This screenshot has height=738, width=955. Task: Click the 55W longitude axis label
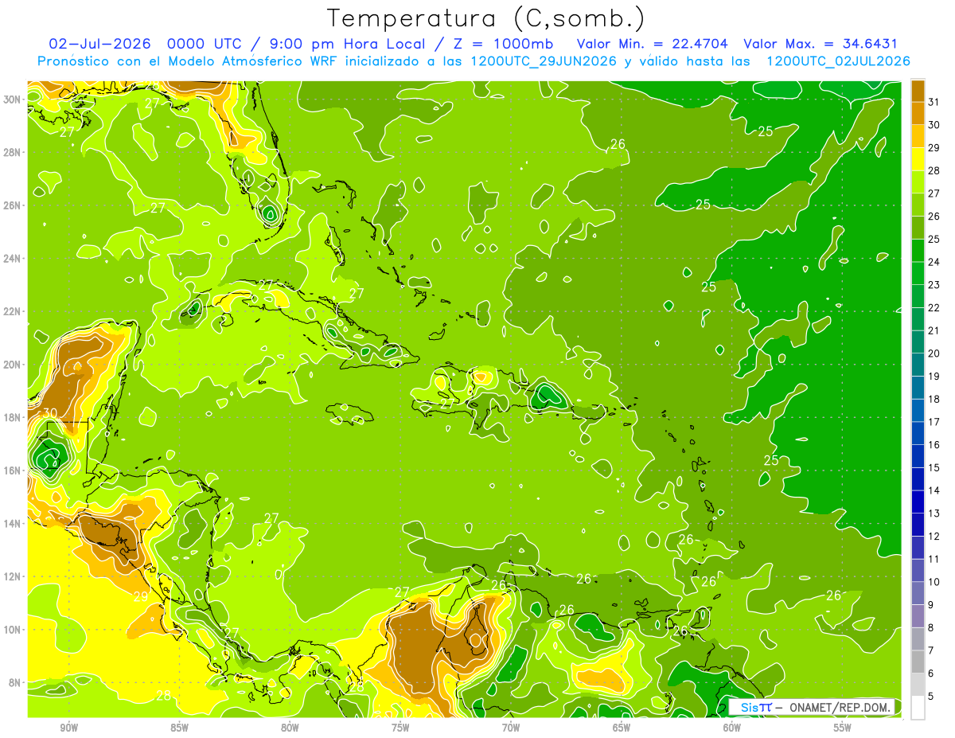(843, 728)
